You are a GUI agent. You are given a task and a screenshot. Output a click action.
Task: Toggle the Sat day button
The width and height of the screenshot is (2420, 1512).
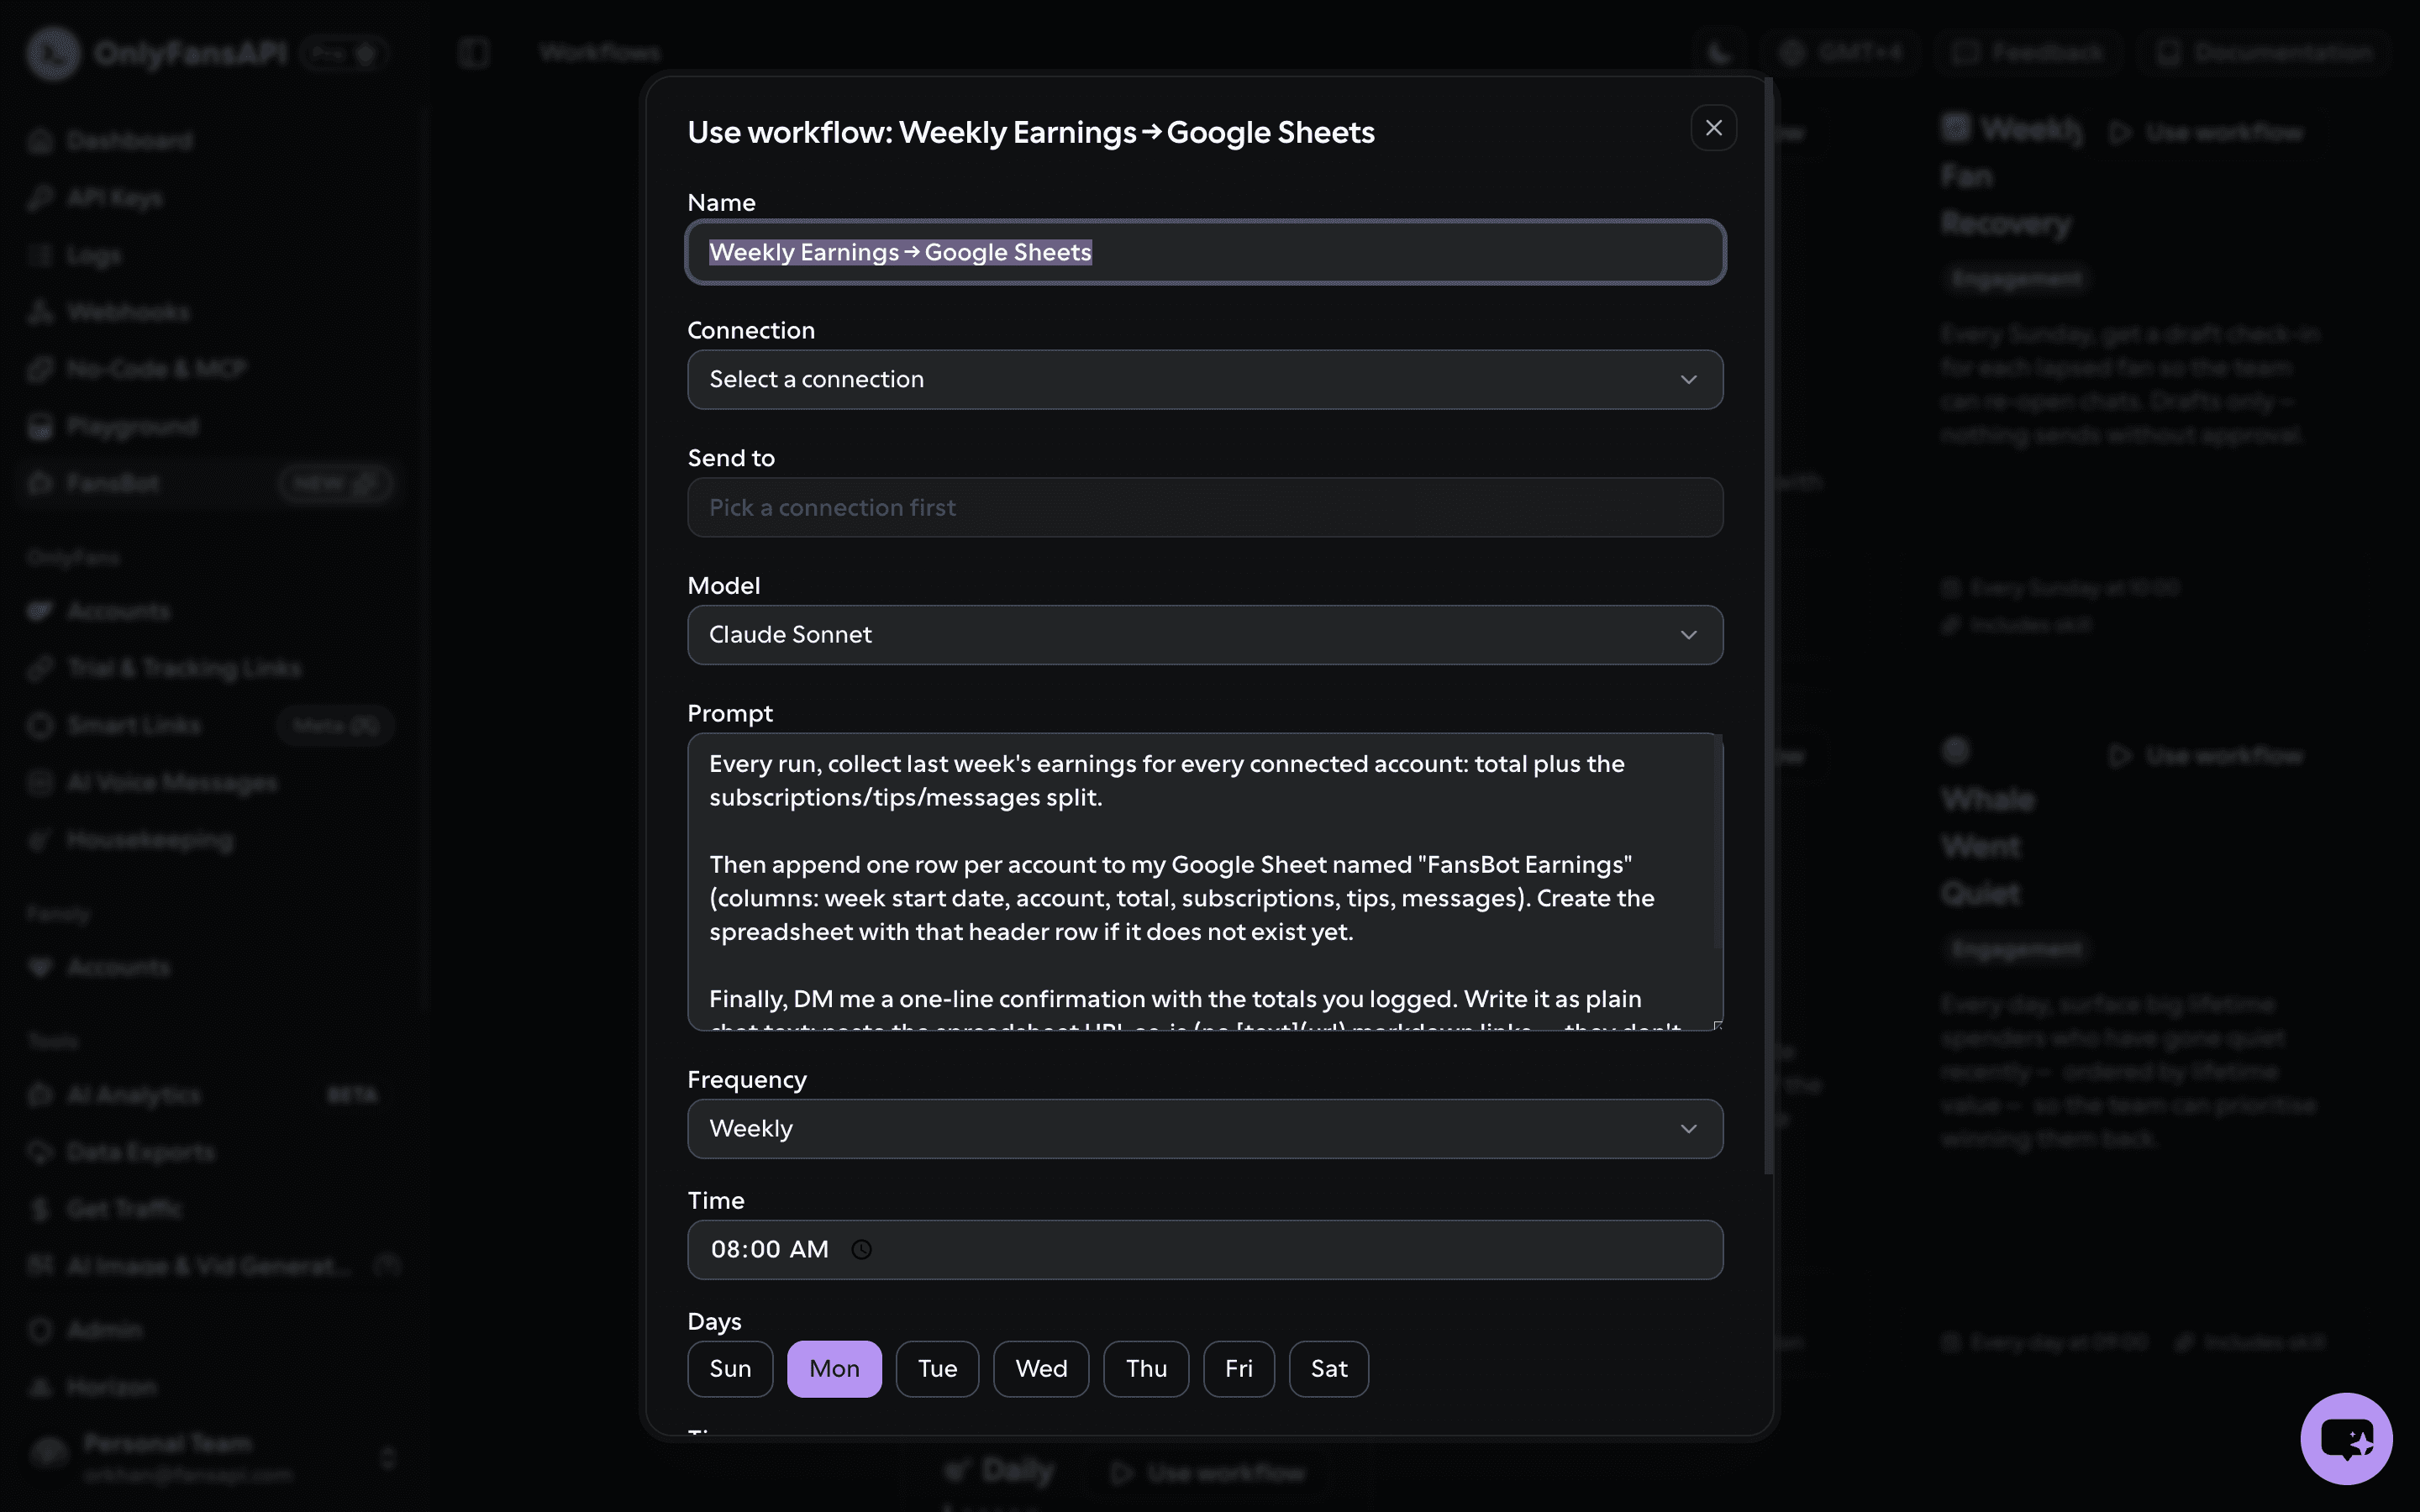[x=1329, y=1369]
